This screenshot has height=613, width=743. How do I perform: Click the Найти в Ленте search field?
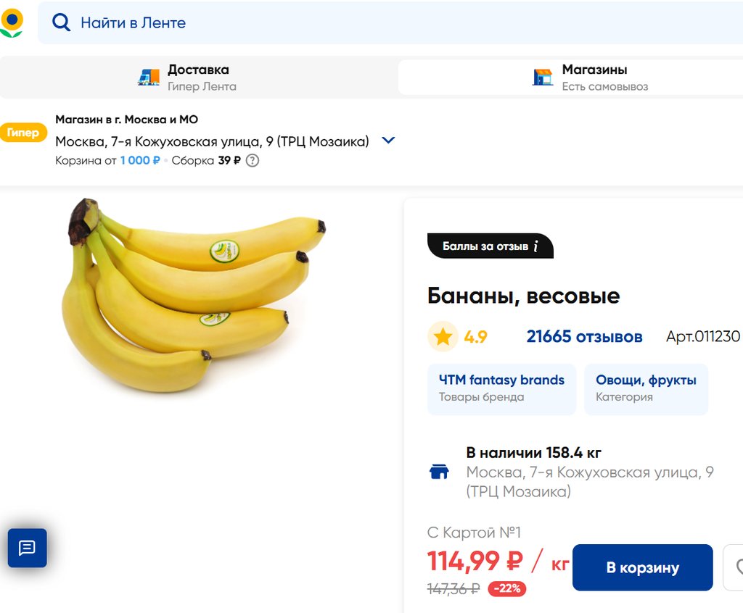pyautogui.click(x=363, y=22)
